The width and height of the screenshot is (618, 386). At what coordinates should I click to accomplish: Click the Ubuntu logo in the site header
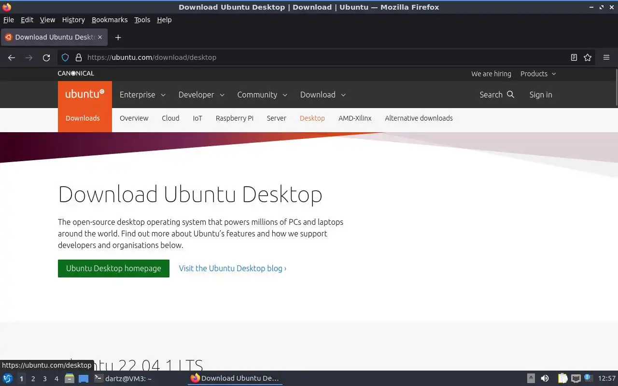(85, 94)
